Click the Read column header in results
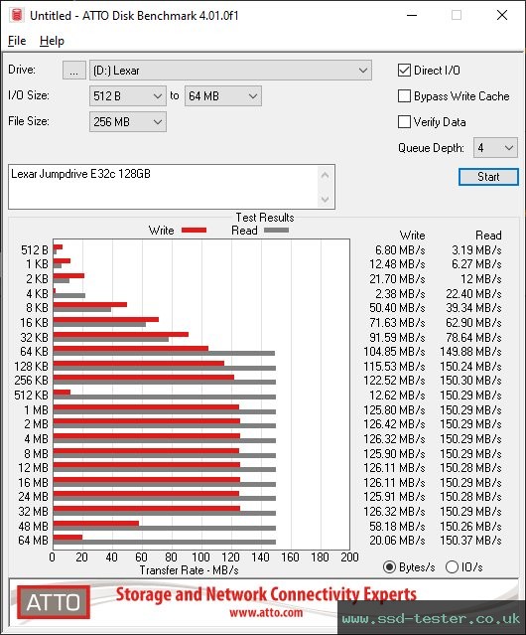 [488, 236]
